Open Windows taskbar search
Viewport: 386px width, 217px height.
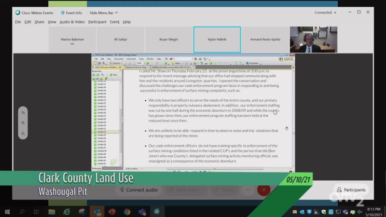[x=22, y=212]
